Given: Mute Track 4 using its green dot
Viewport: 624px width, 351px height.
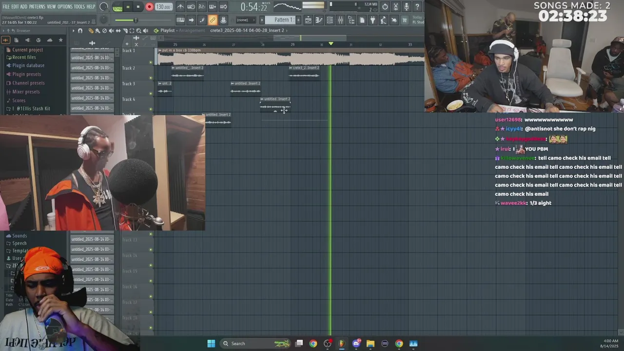Looking at the screenshot, I should click(151, 109).
